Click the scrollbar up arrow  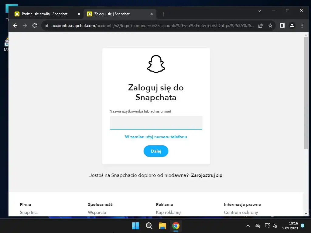pos(306,35)
